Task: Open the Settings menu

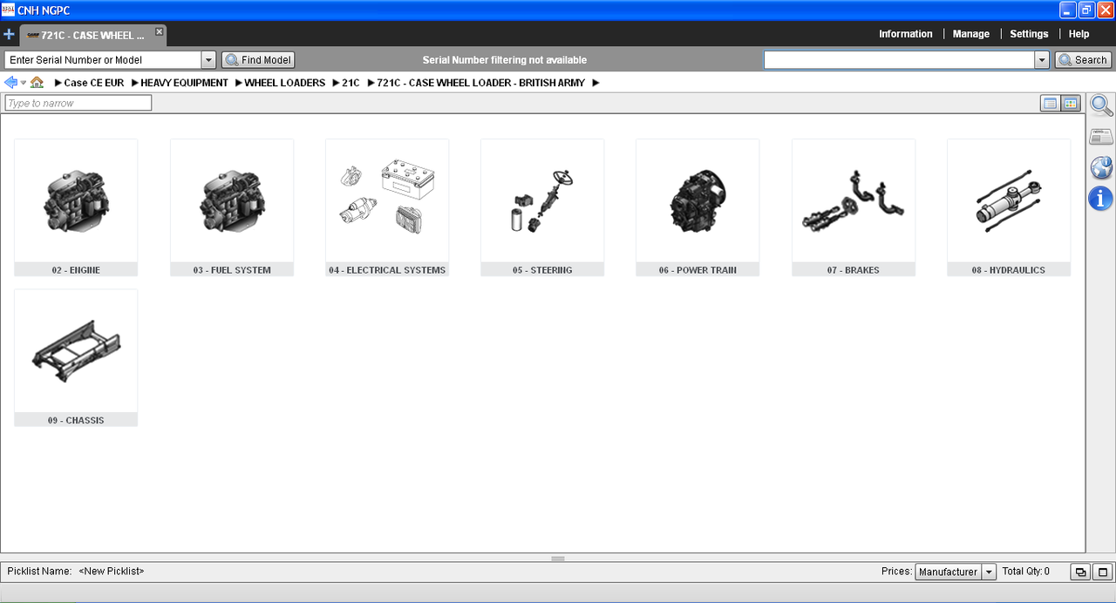Action: [1029, 34]
